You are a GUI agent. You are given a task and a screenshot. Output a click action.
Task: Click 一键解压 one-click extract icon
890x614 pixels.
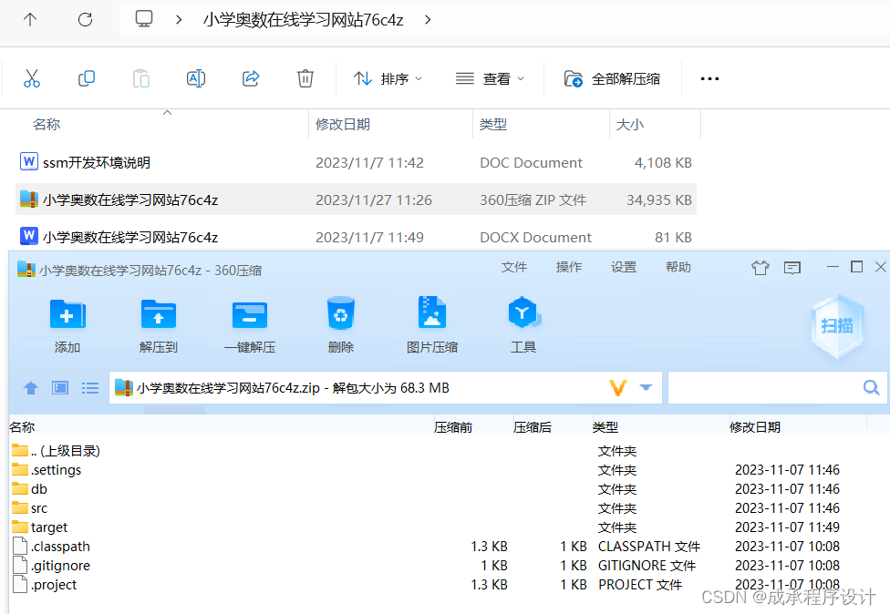[x=250, y=326]
